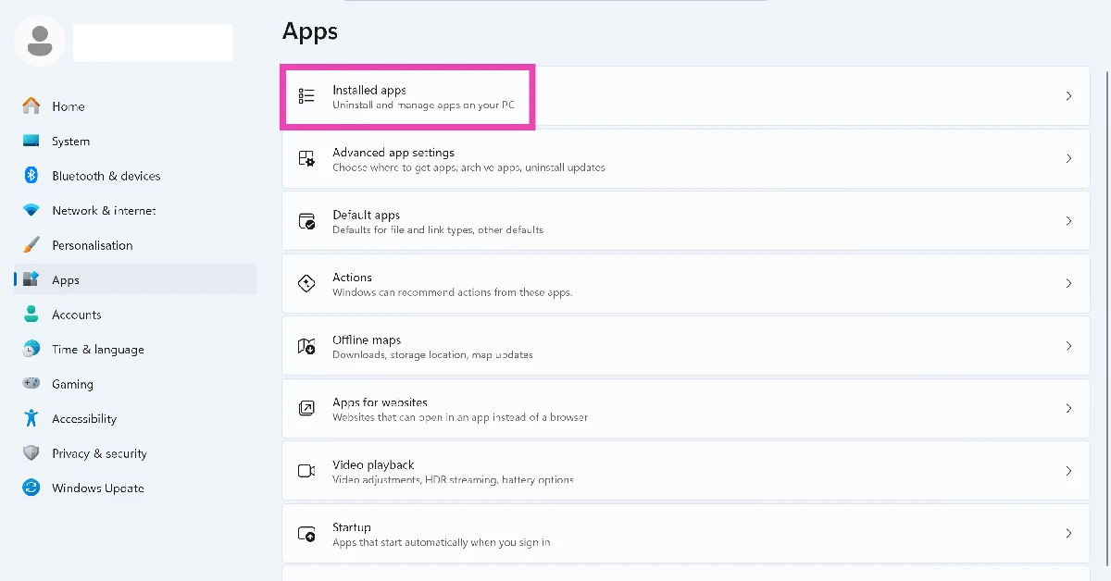
Task: Select the Startup icon
Action: (x=306, y=533)
